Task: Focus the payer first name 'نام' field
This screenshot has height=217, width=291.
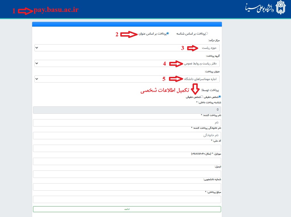Action: (127, 123)
